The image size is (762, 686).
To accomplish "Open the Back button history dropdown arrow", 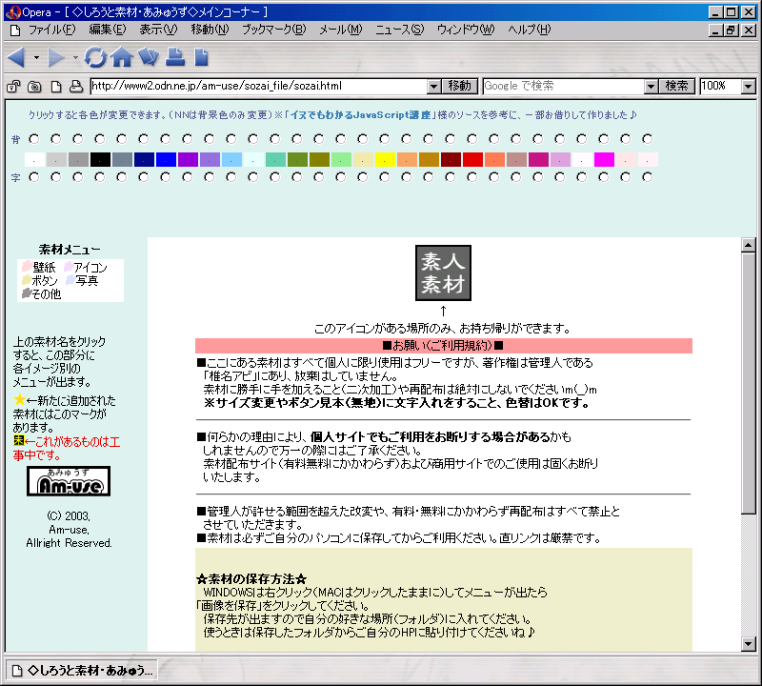I will click(x=36, y=58).
